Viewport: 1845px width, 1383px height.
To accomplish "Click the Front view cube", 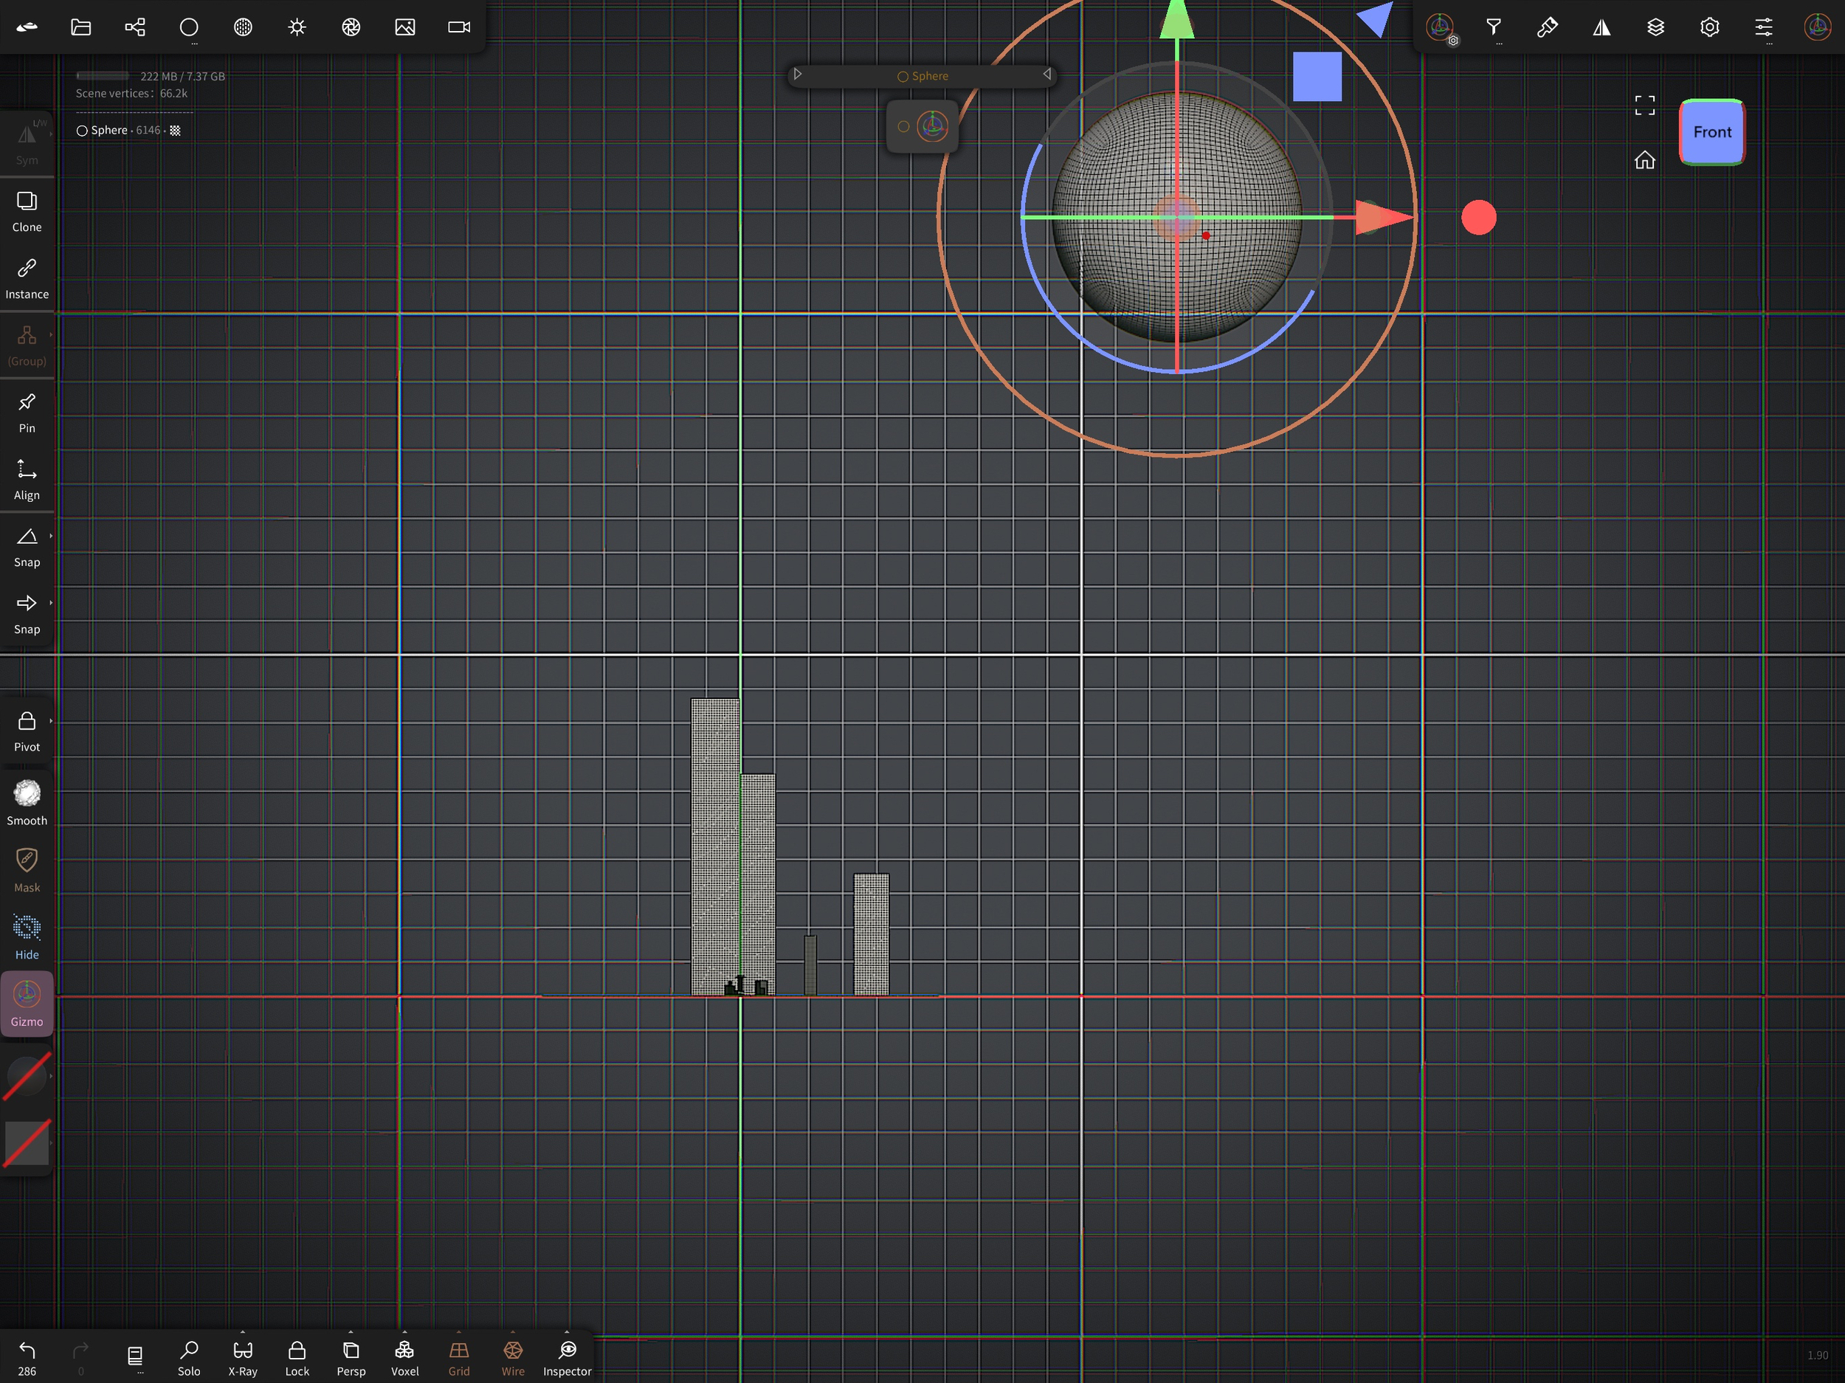I will tap(1711, 132).
